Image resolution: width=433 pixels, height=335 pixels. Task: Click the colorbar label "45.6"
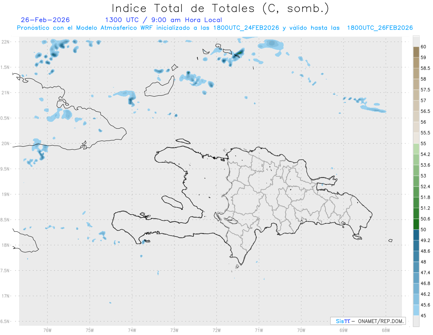point(425,305)
